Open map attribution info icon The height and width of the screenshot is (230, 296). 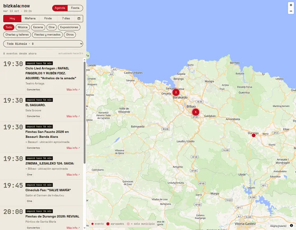tap(291, 225)
